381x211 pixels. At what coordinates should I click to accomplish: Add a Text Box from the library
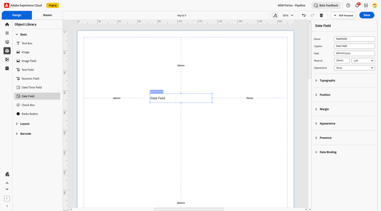(37, 43)
